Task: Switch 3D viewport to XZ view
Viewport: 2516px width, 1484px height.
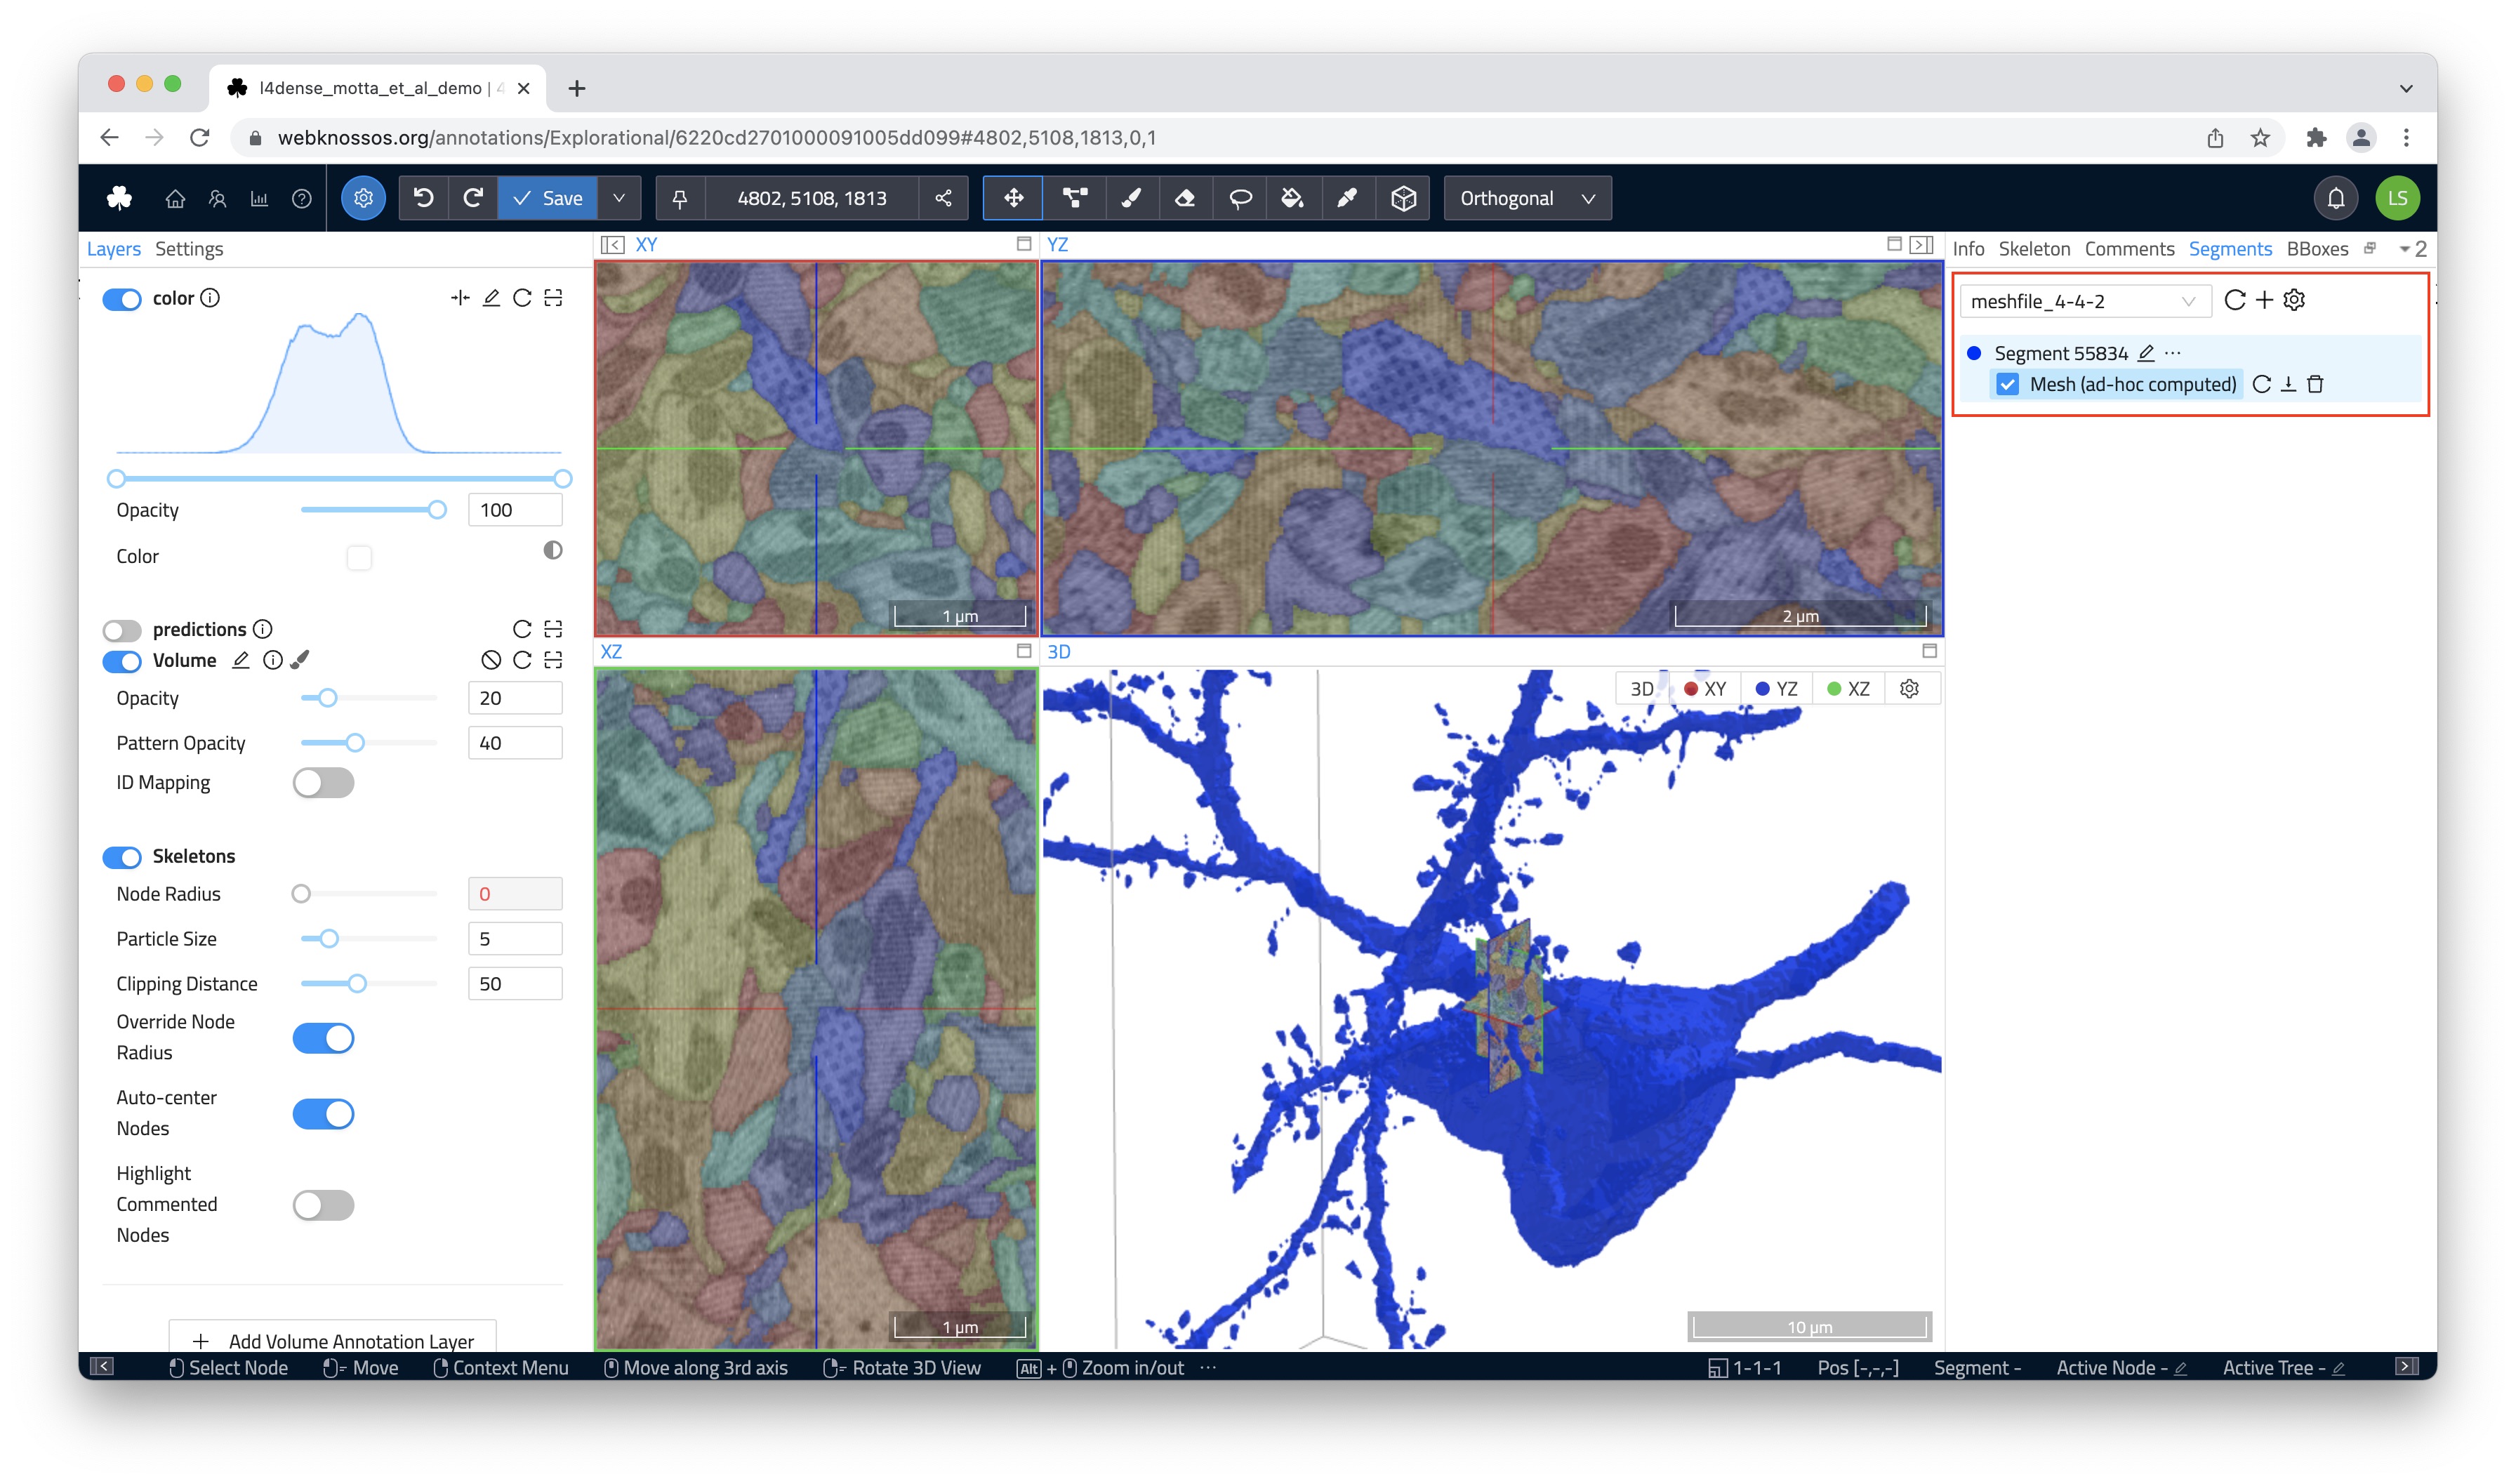Action: (x=1848, y=688)
